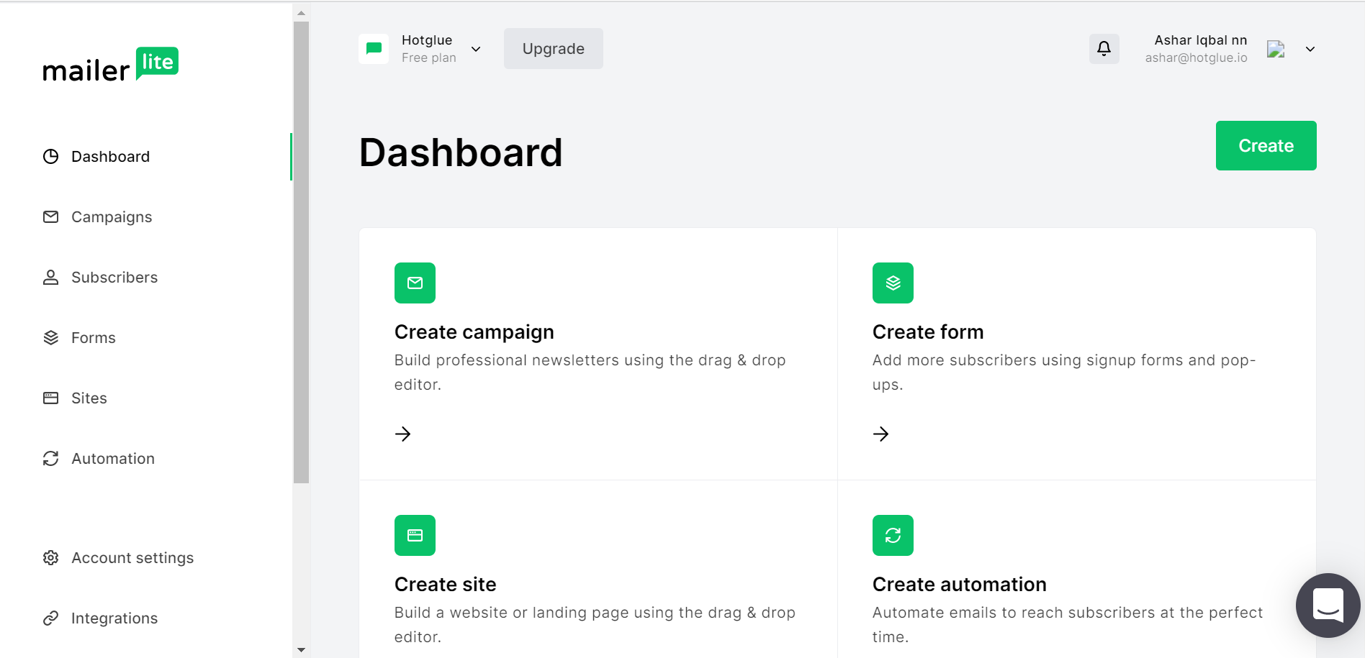The image size is (1365, 658).
Task: Click the Campaigns envelope icon in sidebar
Action: pyautogui.click(x=50, y=216)
